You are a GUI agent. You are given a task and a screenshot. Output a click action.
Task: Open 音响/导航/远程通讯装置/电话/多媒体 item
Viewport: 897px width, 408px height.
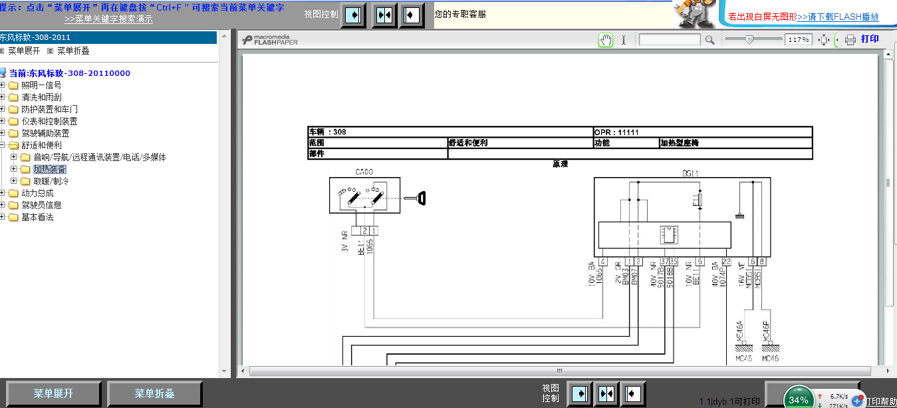coord(100,157)
